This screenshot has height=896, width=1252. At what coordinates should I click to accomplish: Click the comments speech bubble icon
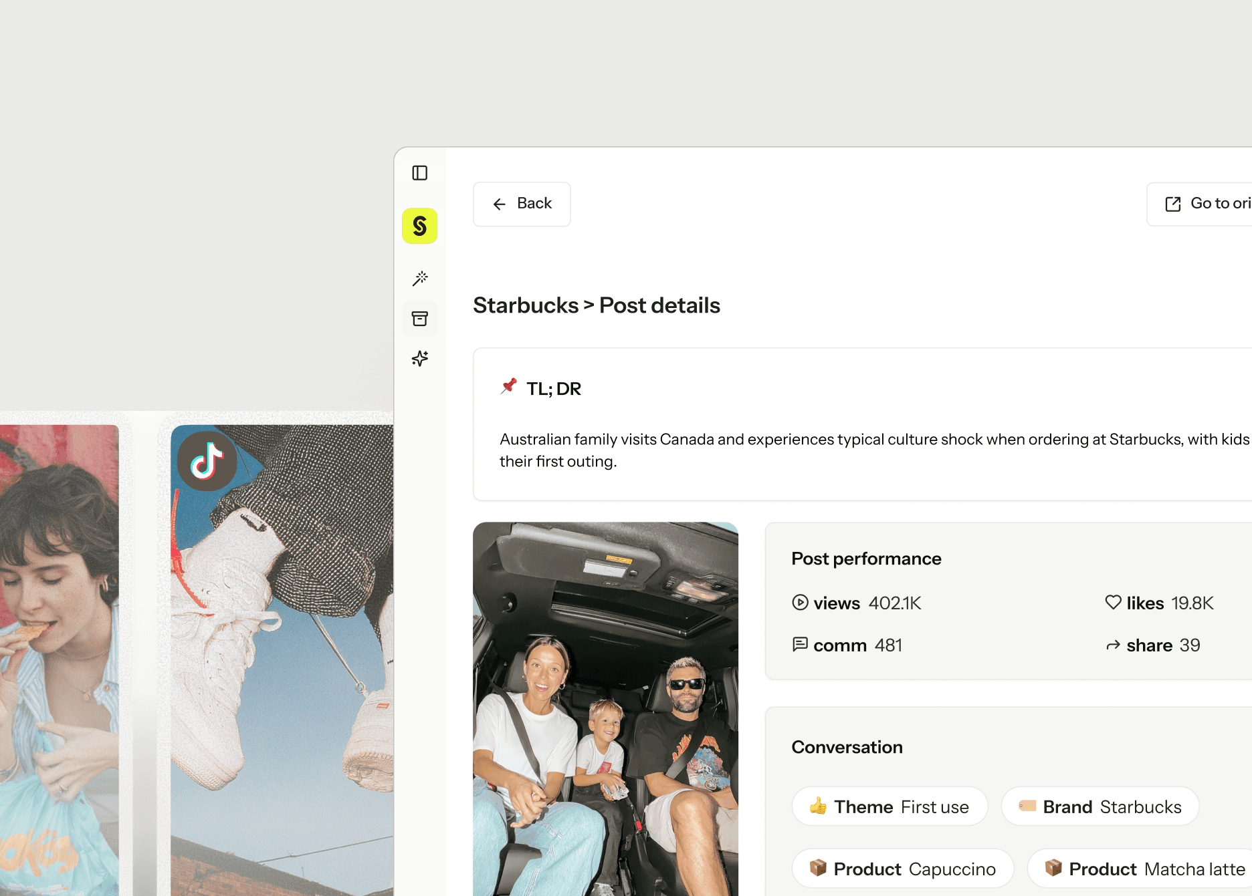[800, 644]
